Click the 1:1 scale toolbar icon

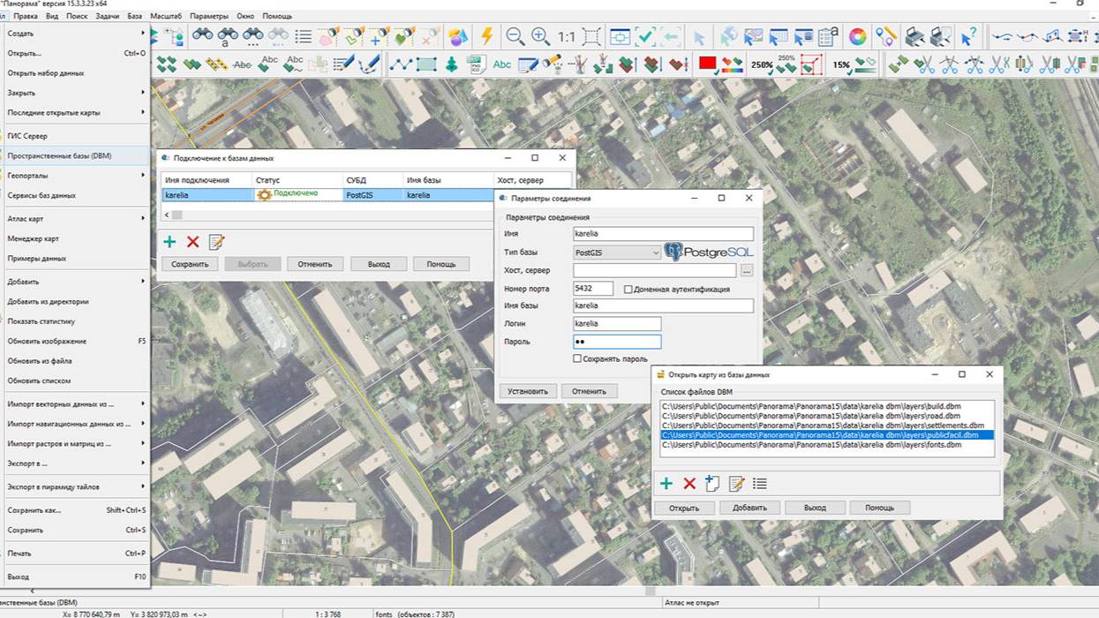click(x=566, y=37)
